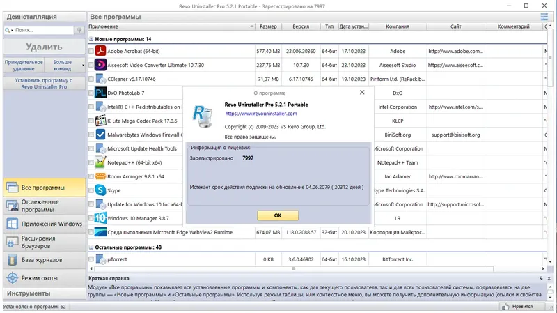Click the K-Lite Mega Codec Pack icon
Viewport: 557px width, 313px height.
click(x=100, y=121)
